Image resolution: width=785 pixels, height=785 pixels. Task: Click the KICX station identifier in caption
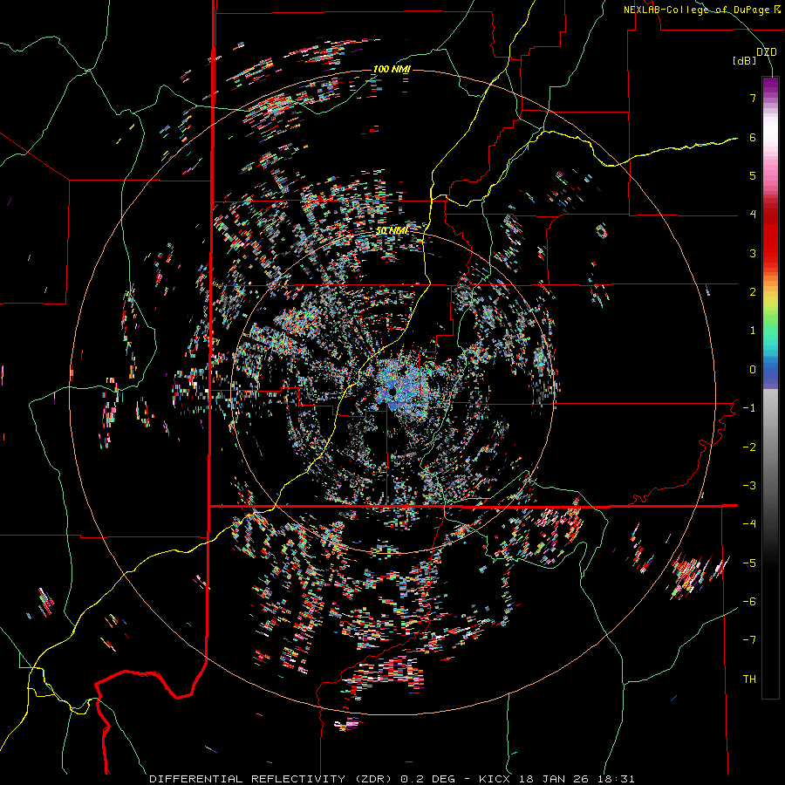click(495, 779)
